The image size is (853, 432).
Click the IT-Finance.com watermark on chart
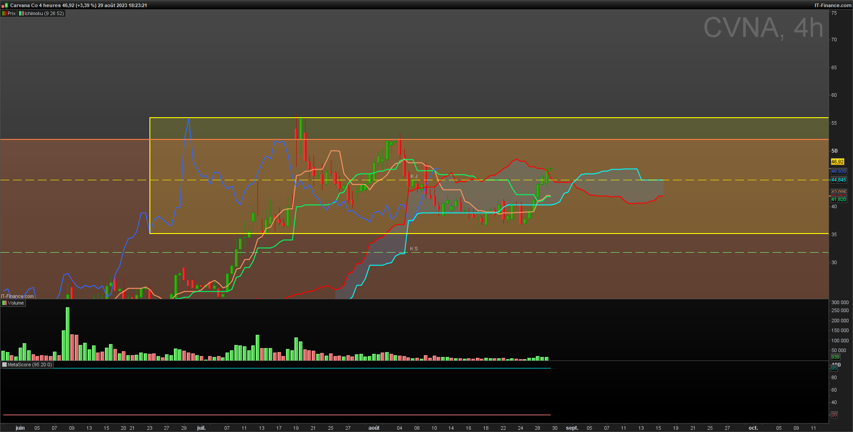(x=17, y=296)
